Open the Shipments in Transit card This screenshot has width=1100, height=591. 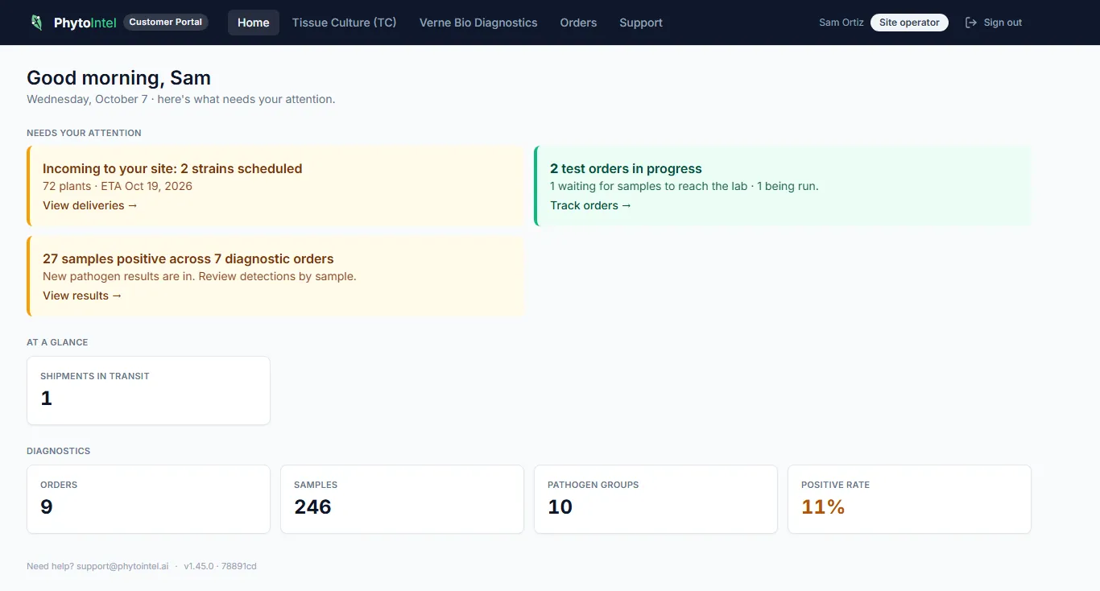click(148, 391)
